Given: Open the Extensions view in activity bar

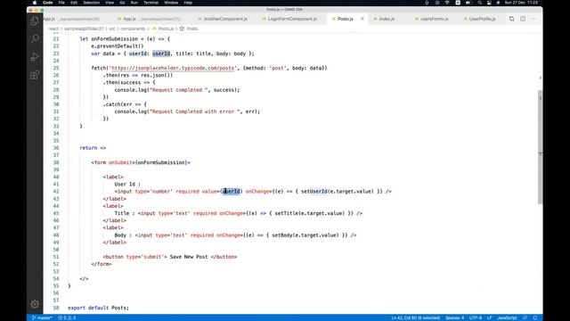Looking at the screenshot, I should [x=35, y=75].
